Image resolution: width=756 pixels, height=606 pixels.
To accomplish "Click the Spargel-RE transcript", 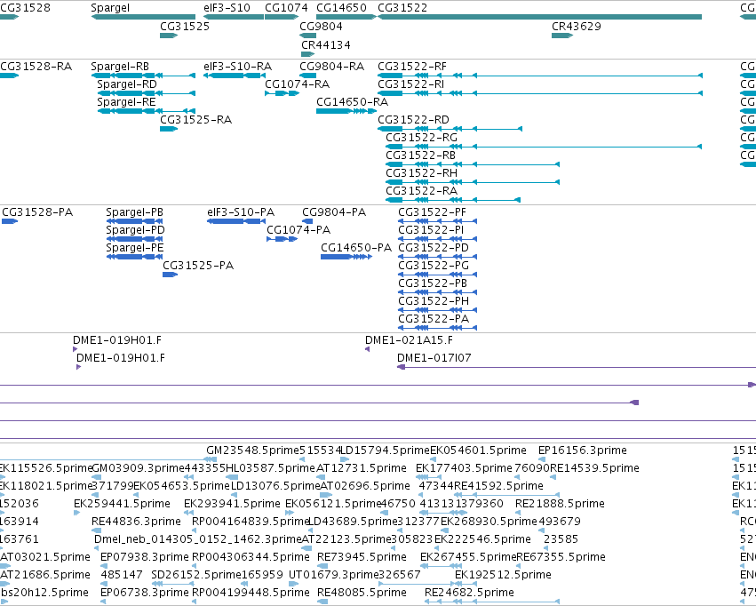I will (x=146, y=111).
